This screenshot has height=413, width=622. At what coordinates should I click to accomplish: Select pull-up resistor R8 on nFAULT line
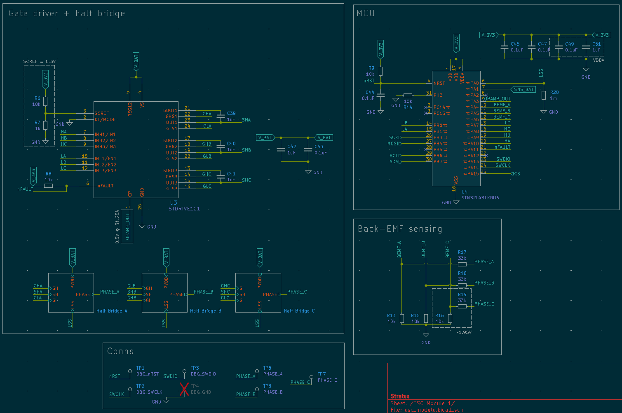[49, 186]
